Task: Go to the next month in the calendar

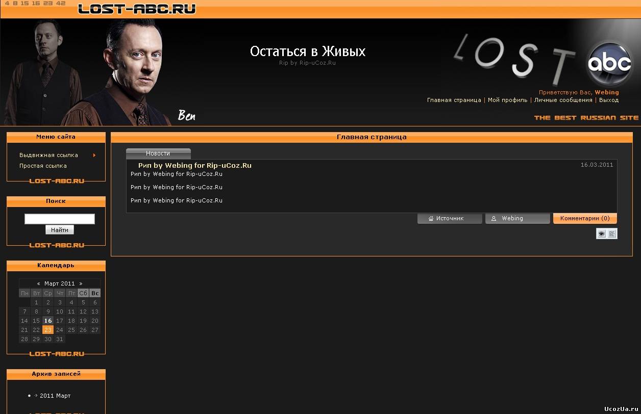Action: [81, 283]
